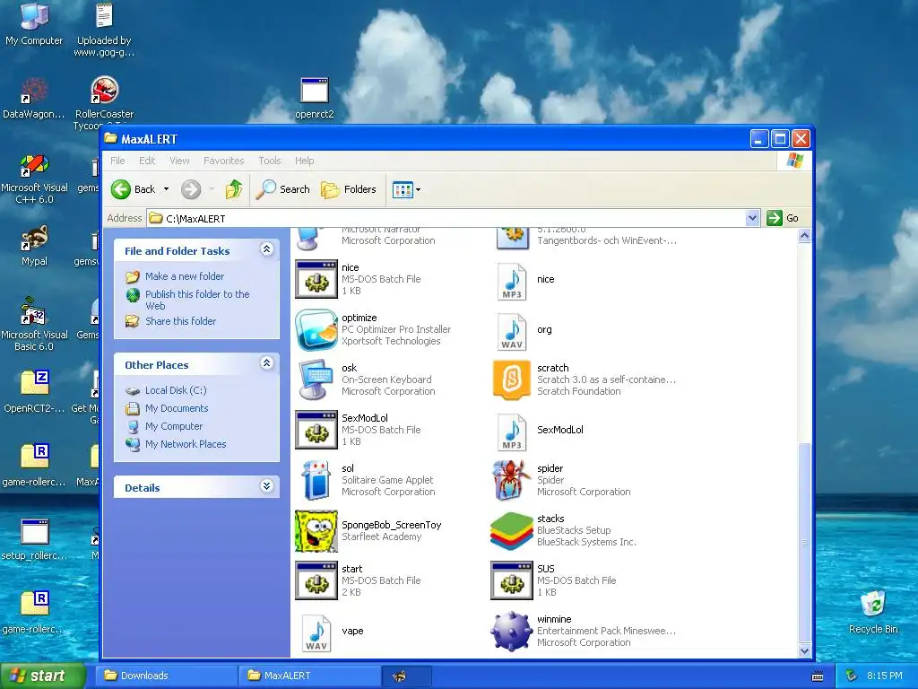Screen dimensions: 918x689
Task: Open the View menu
Action: (179, 161)
